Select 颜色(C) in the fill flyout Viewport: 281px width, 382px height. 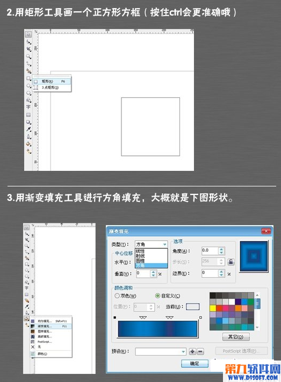point(51,354)
